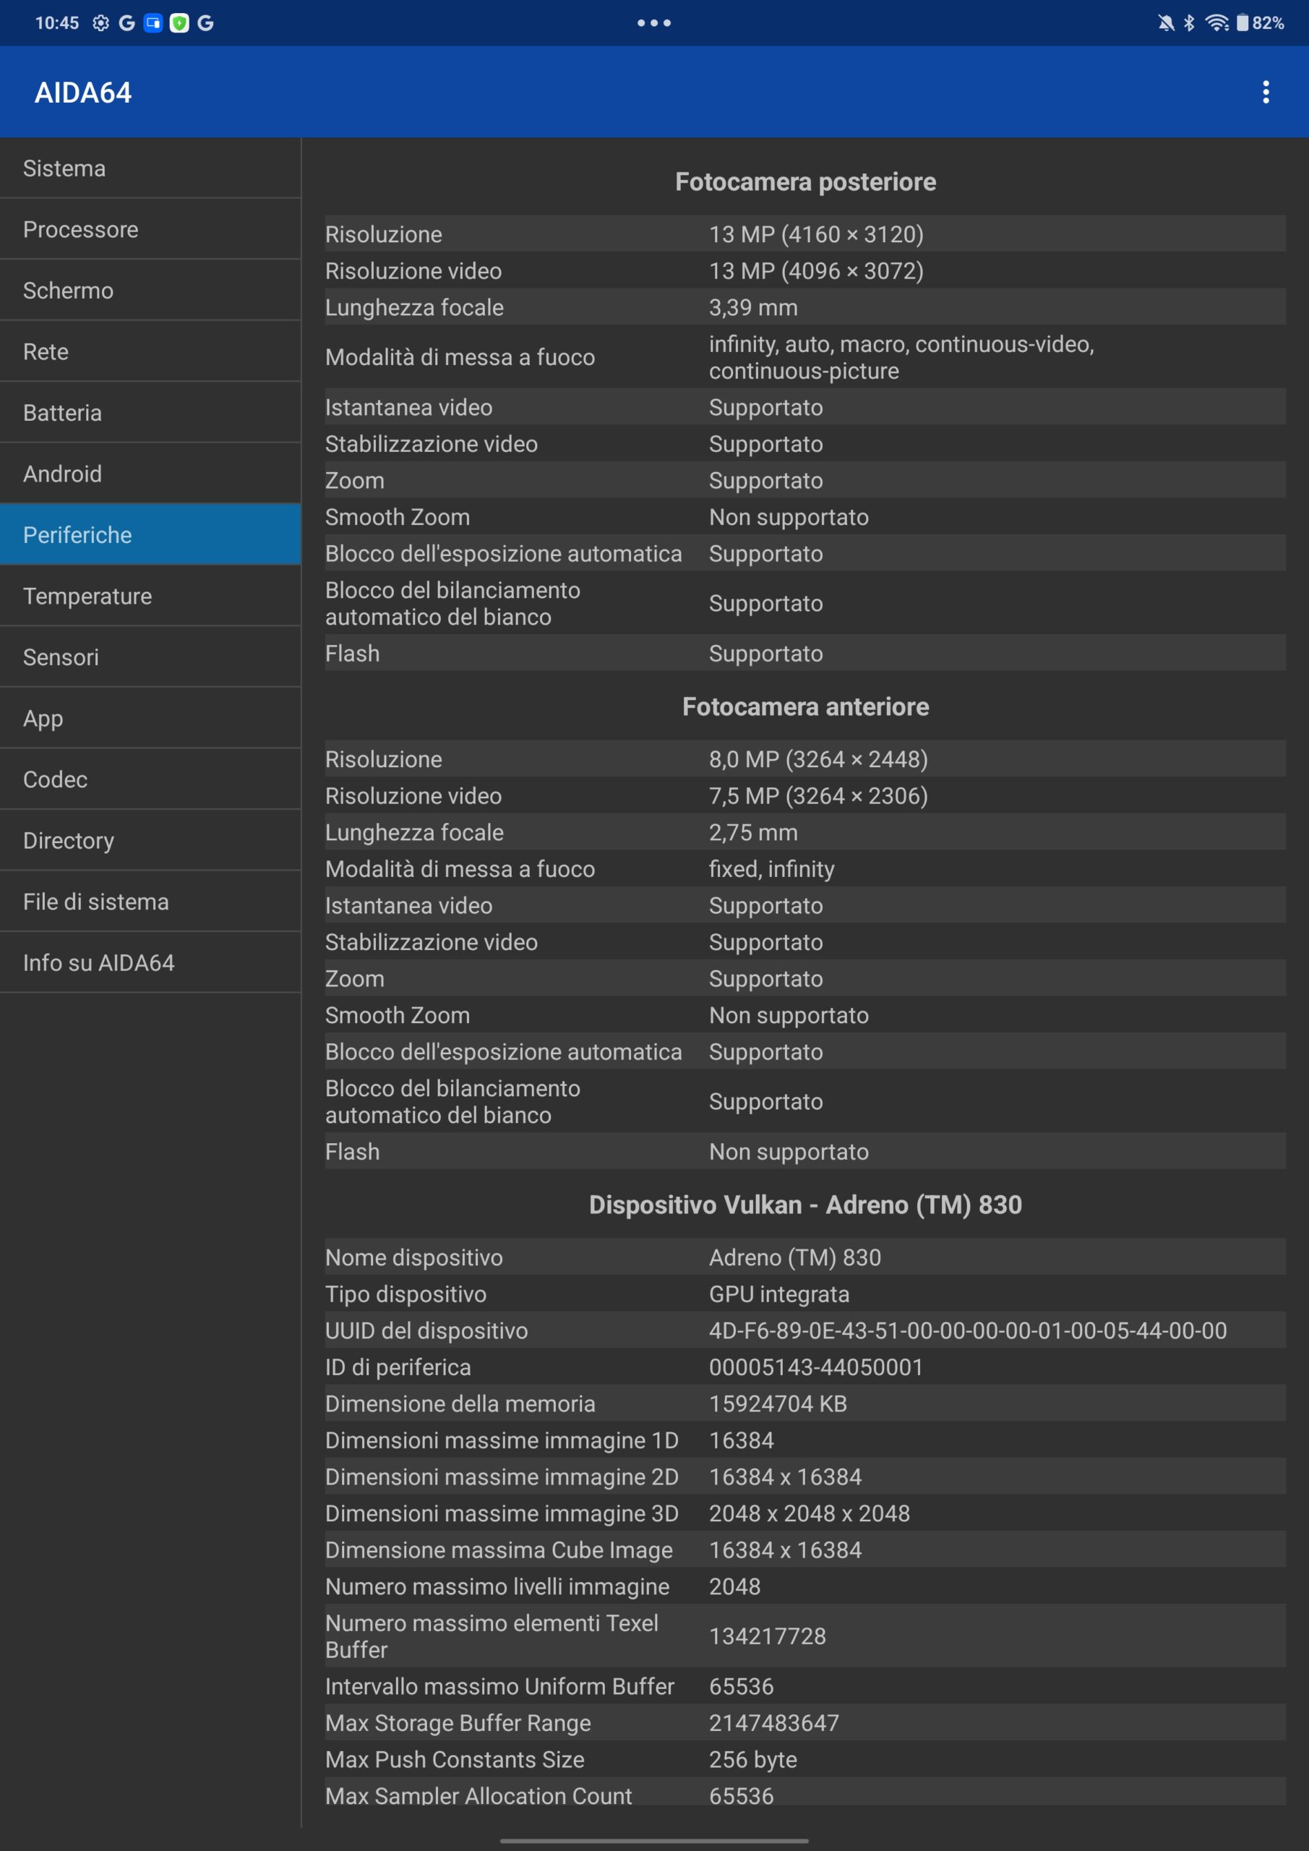The image size is (1309, 1851).
Task: Tap the GPU integrata value
Action: (x=778, y=1294)
